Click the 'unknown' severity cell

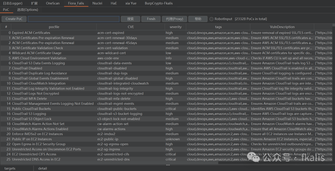tap(175, 139)
